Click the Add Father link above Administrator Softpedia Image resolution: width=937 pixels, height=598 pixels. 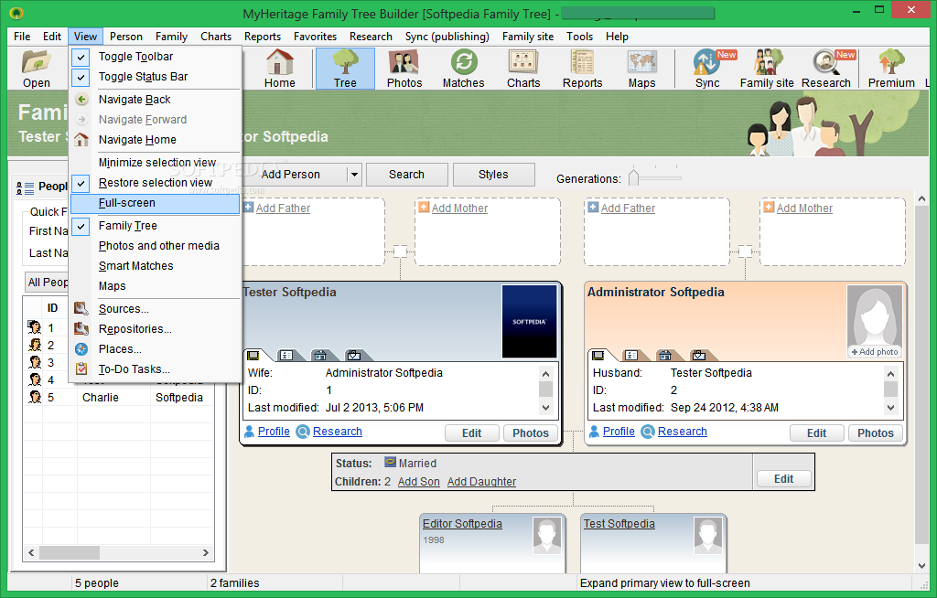coord(628,208)
